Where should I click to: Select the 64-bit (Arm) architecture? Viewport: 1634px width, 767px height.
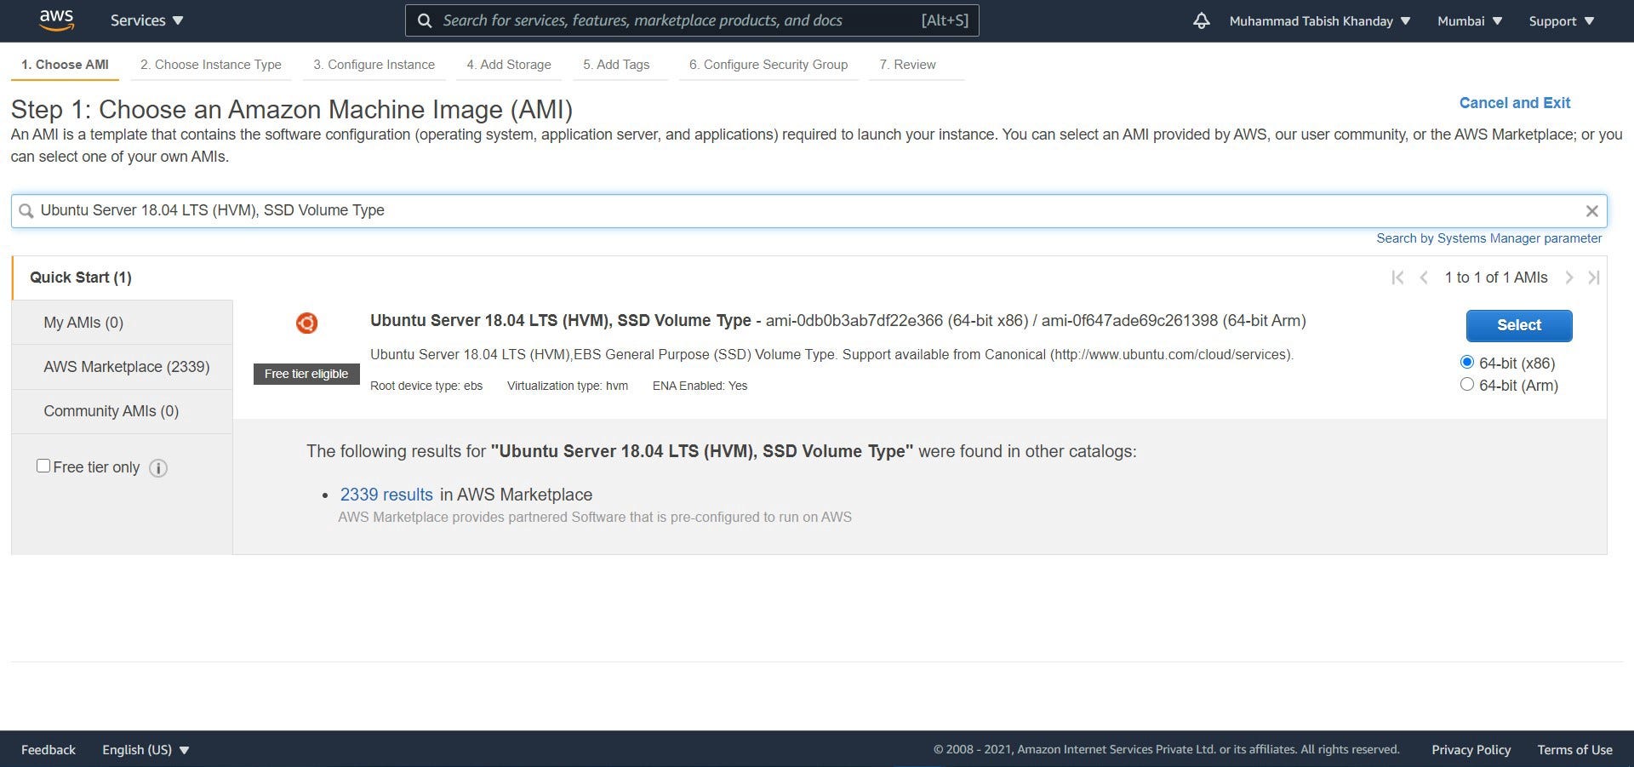(x=1466, y=384)
